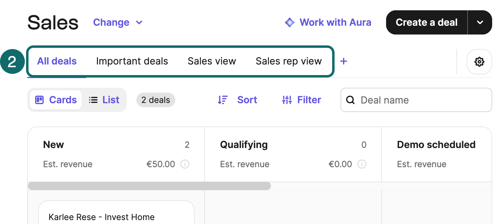Switch to Cards view
Image resolution: width=497 pixels, height=224 pixels.
56,100
